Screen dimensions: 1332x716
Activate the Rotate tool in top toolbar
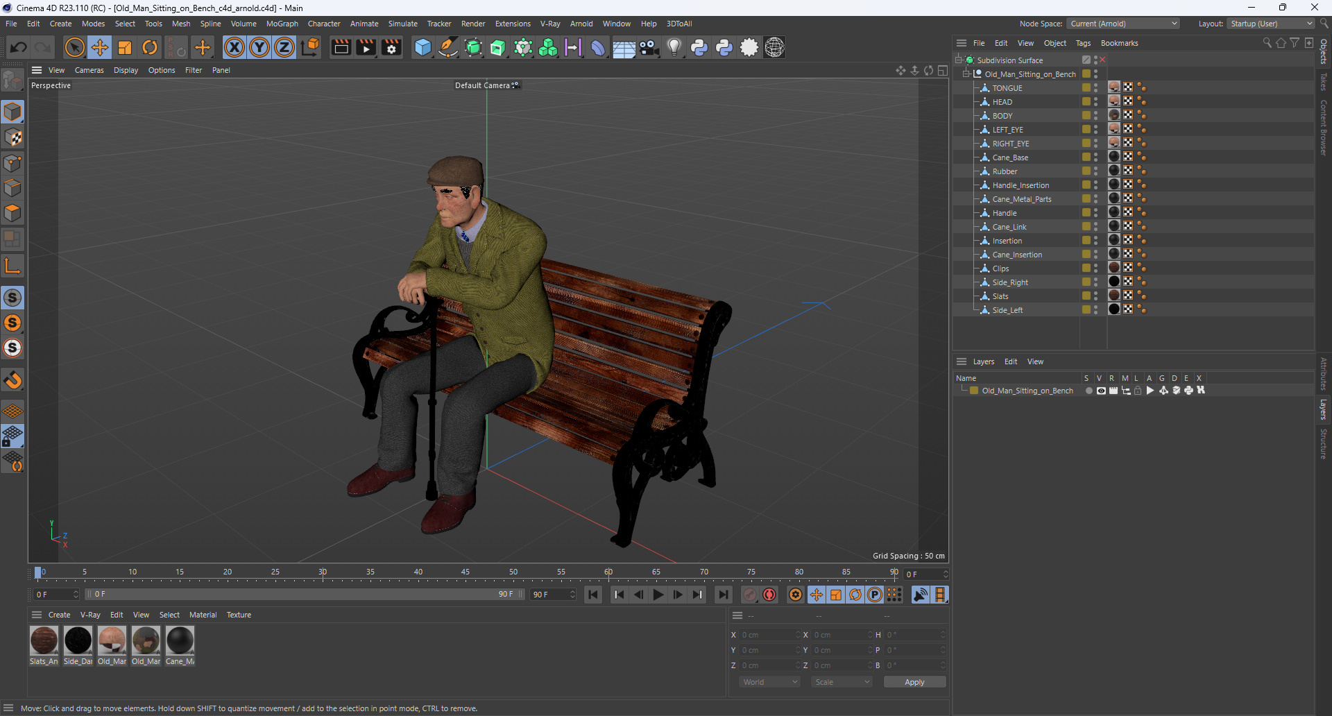point(150,47)
